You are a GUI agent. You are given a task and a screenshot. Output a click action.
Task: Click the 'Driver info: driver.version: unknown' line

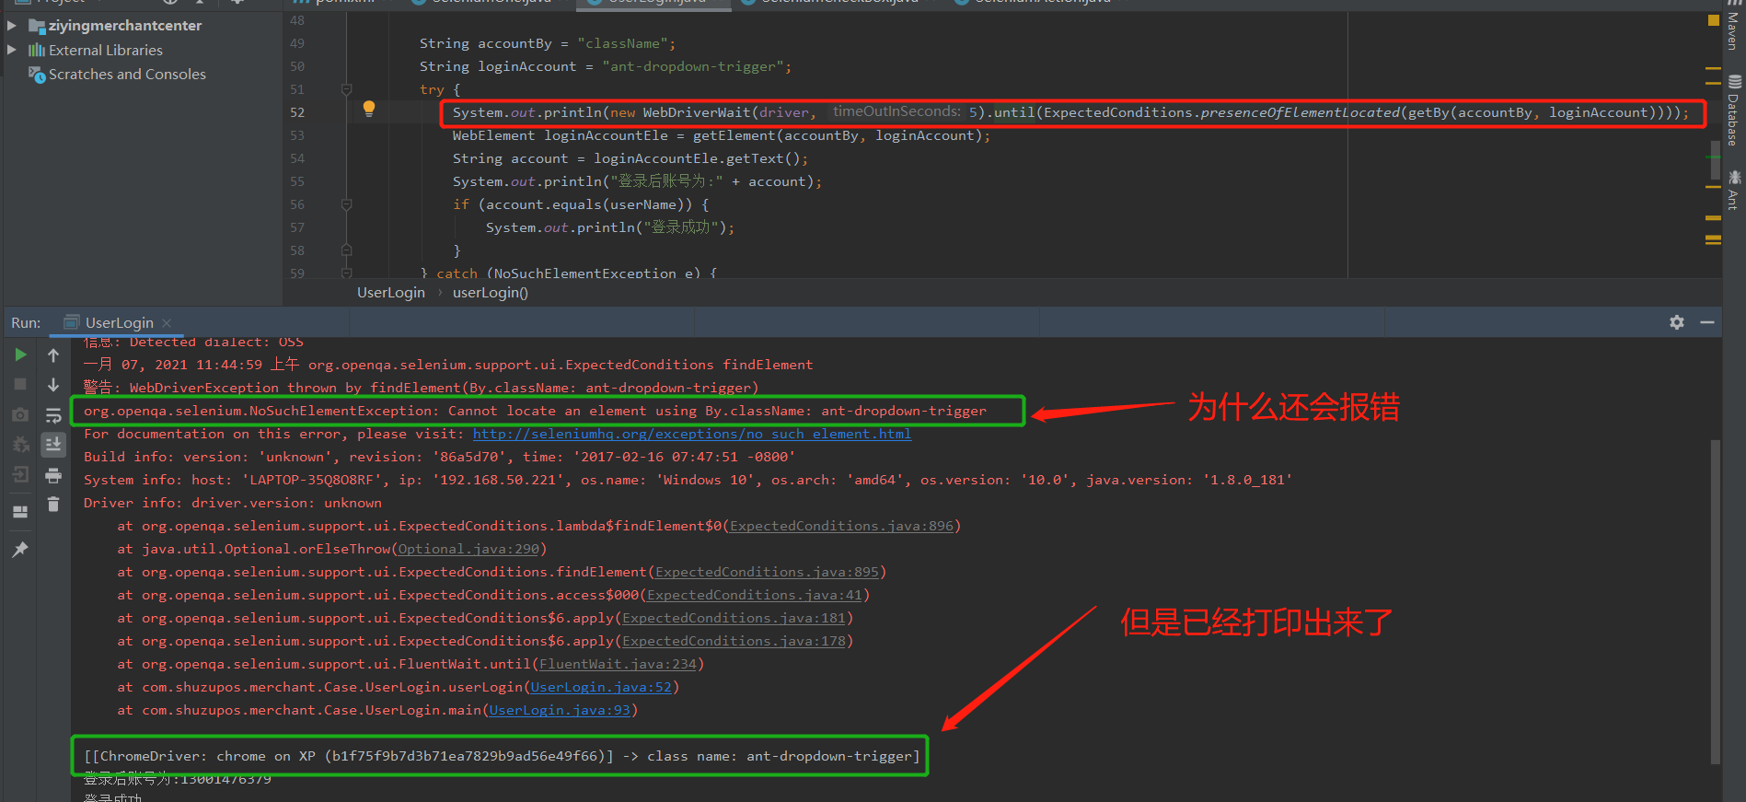coord(233,503)
